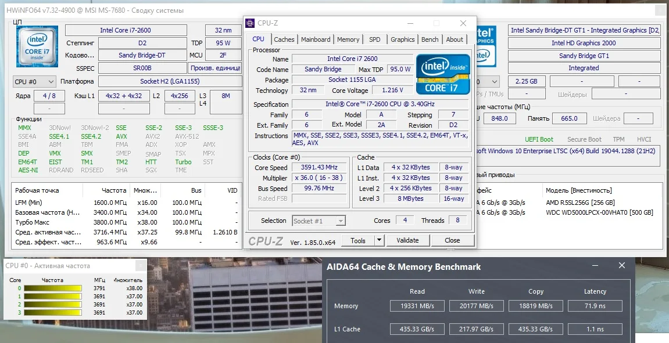
Task: Close the AIDA64 benchmark window
Action: 622,265
